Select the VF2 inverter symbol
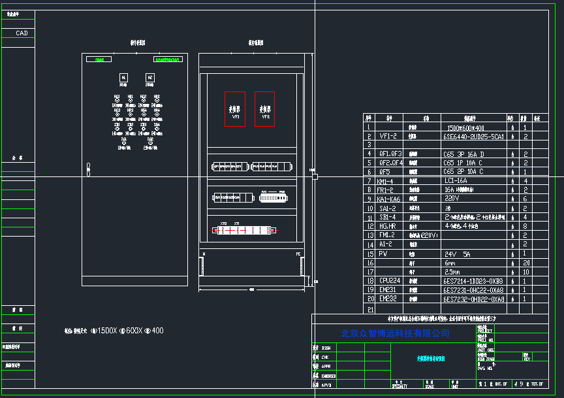Viewport: 564px width, 398px height. coord(265,108)
